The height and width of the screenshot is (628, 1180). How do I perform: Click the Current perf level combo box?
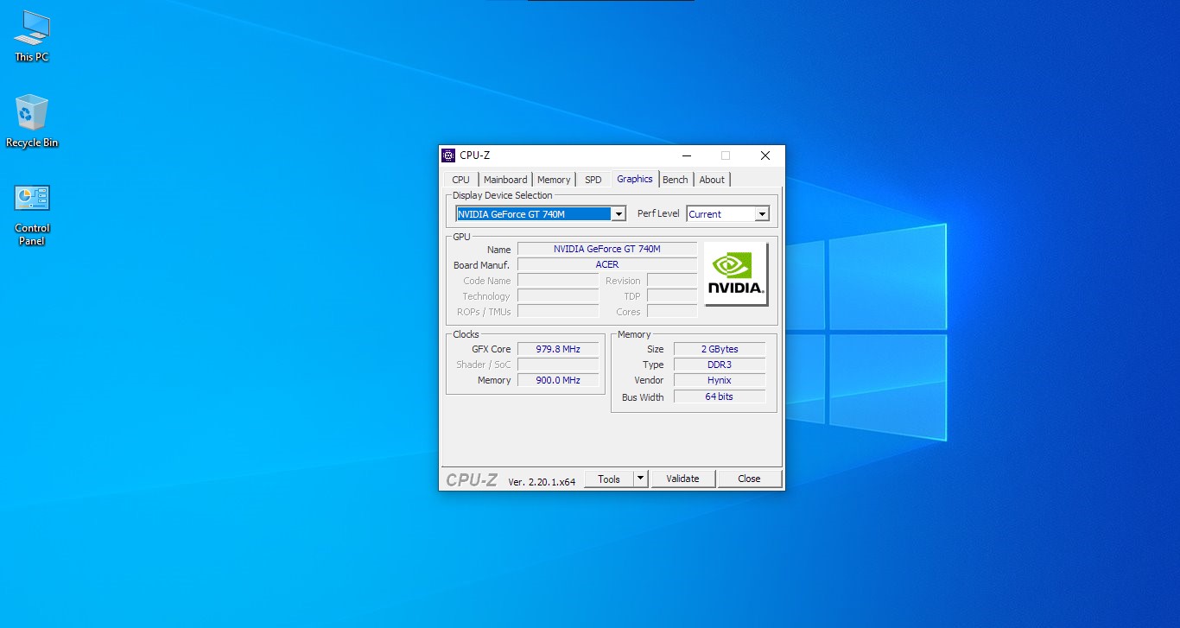coord(728,214)
